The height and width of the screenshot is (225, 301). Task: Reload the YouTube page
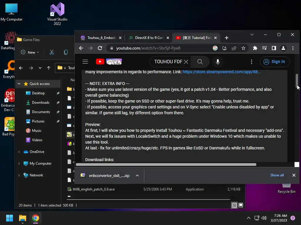pyautogui.click(x=100, y=48)
